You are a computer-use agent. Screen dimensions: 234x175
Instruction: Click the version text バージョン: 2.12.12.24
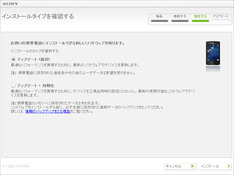coord(15,166)
